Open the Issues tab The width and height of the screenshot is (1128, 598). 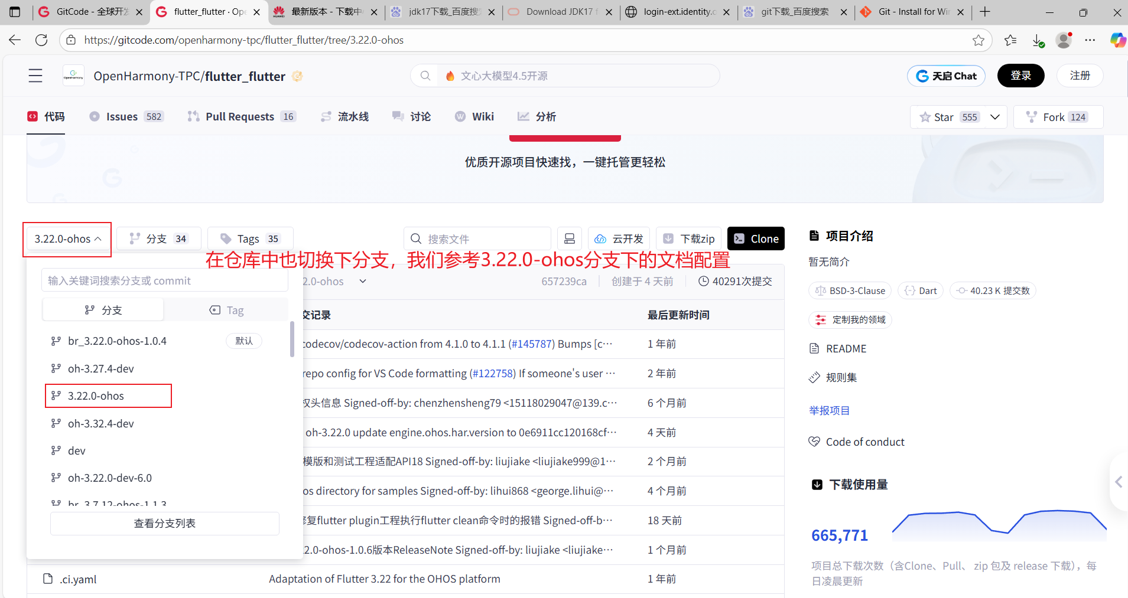coord(126,116)
